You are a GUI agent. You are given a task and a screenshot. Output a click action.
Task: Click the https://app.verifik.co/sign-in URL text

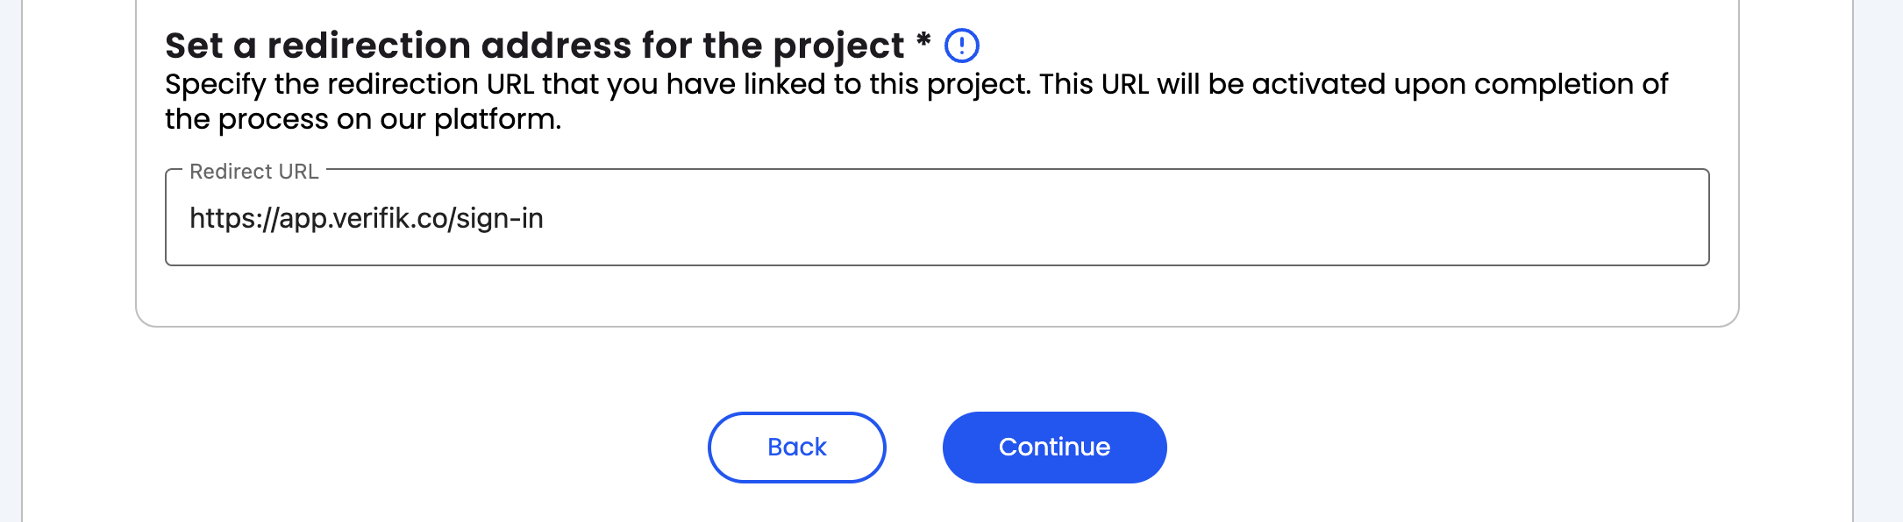pyautogui.click(x=367, y=218)
